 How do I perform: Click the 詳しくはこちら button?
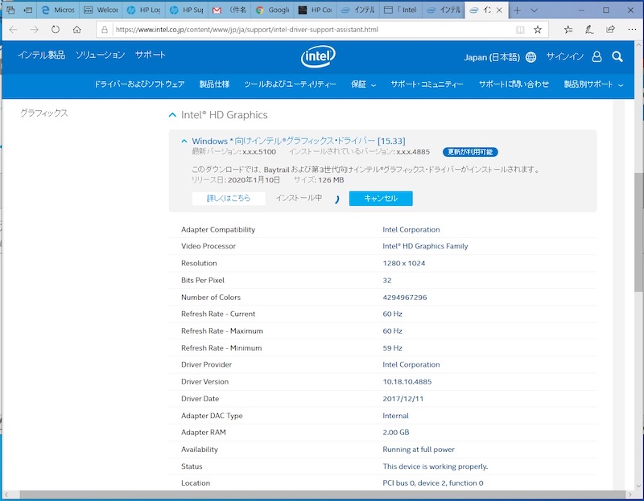(229, 198)
